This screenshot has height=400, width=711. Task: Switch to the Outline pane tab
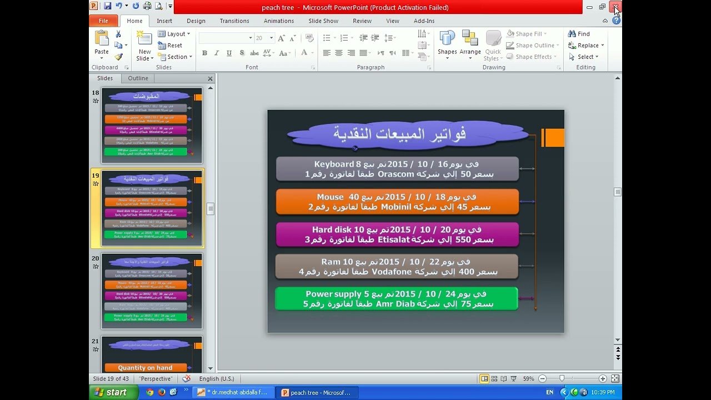pyautogui.click(x=138, y=78)
